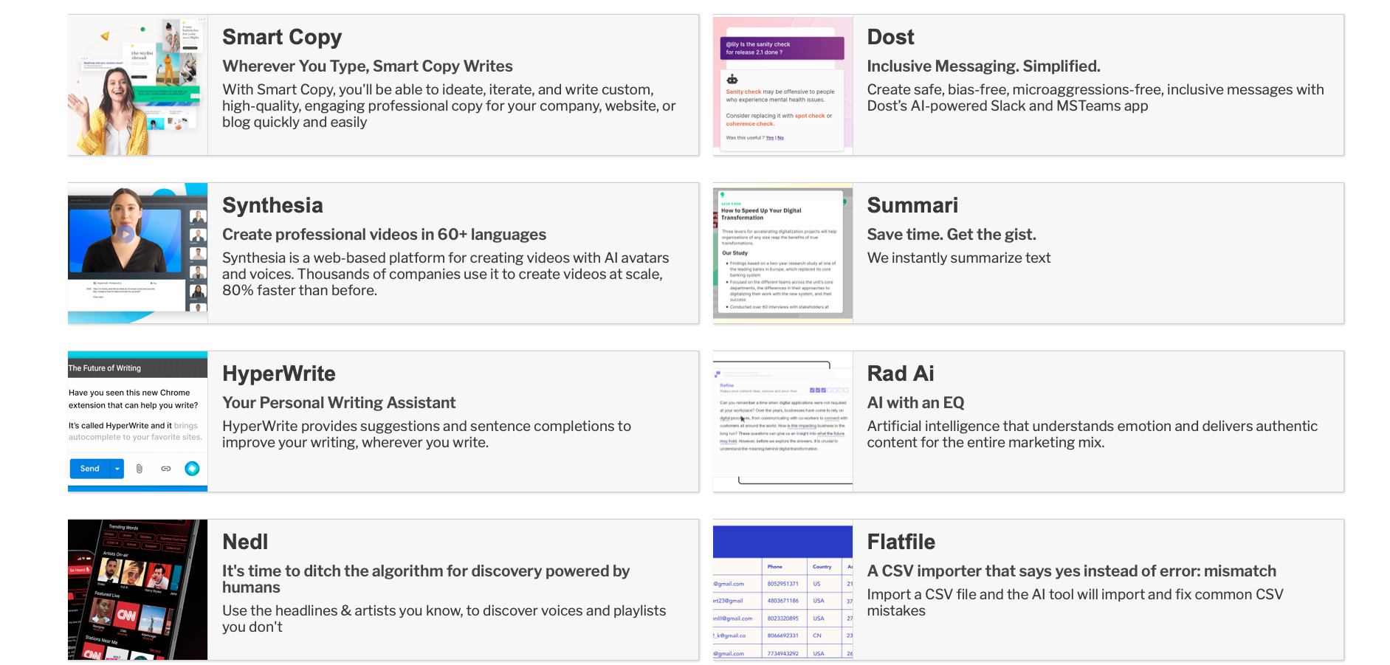The height and width of the screenshot is (665, 1390).
Task: Click the Flatfile description paragraph
Action: pyautogui.click(x=1076, y=603)
